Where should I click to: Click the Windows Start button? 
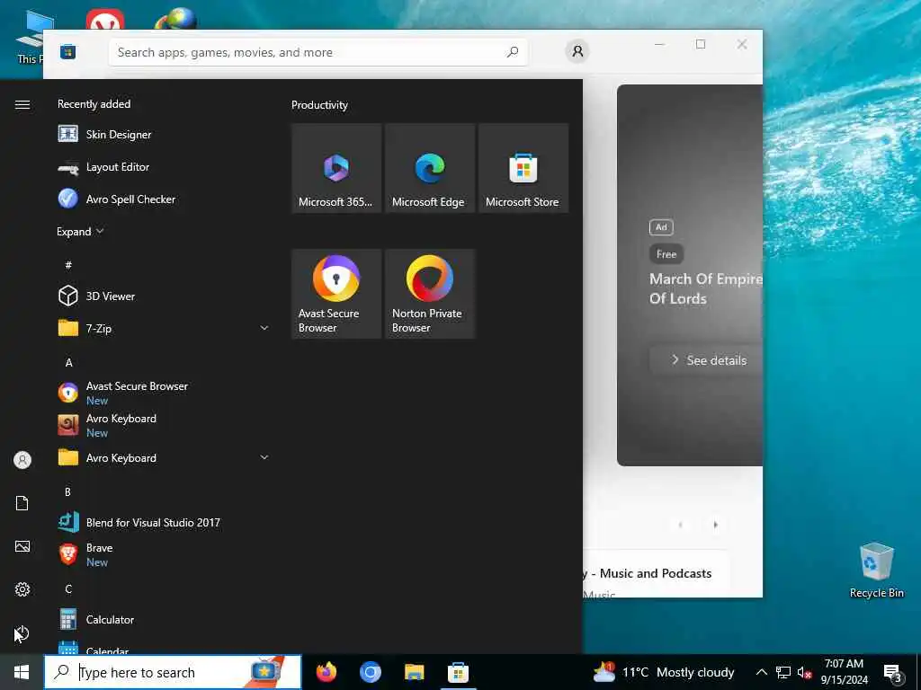[x=22, y=672]
